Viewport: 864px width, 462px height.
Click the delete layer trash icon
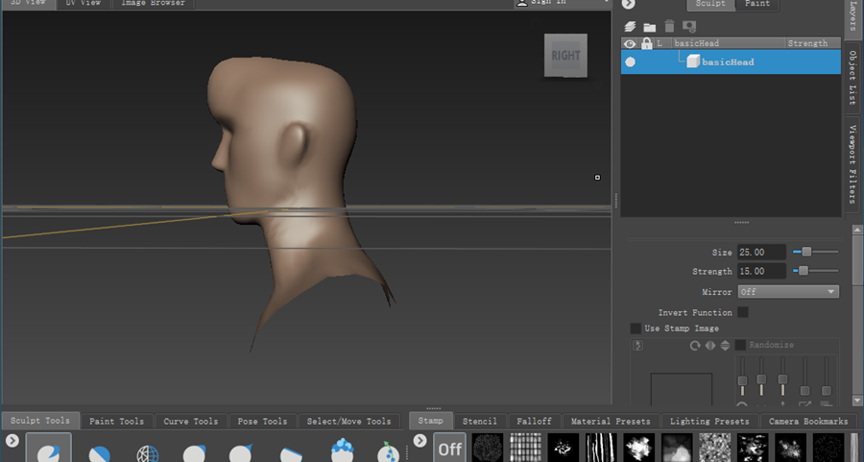[669, 26]
